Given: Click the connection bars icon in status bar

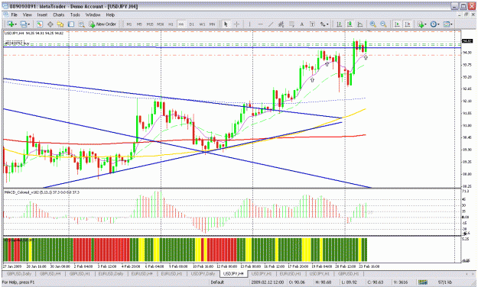Looking at the screenshot, I should [x=423, y=282].
